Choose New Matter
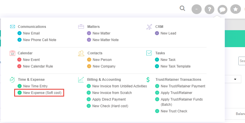 (x=101, y=33)
